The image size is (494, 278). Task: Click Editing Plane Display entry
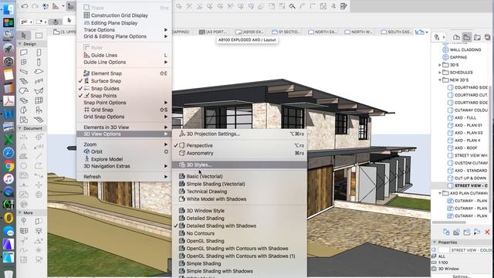pyautogui.click(x=124, y=22)
